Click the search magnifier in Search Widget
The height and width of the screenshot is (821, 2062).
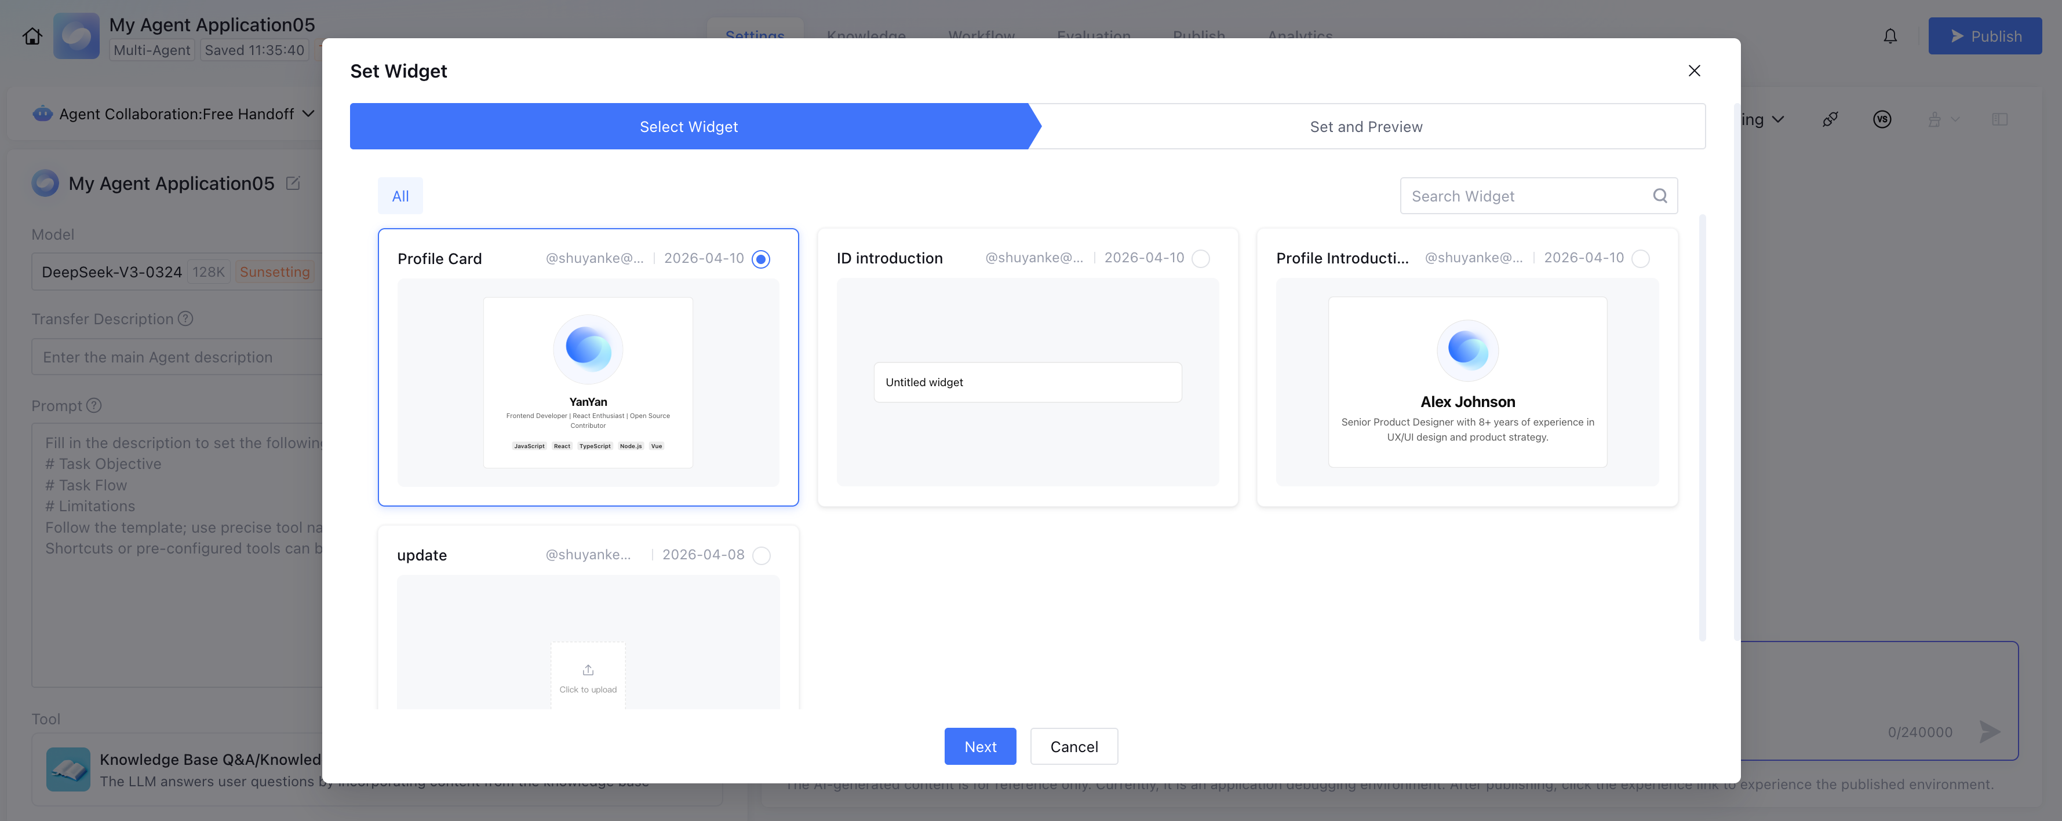pos(1659,196)
